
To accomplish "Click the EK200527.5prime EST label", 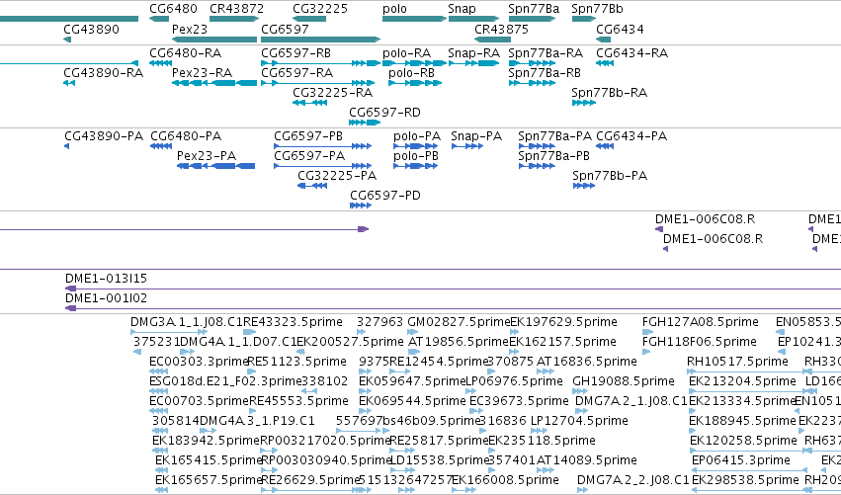I will click(350, 342).
